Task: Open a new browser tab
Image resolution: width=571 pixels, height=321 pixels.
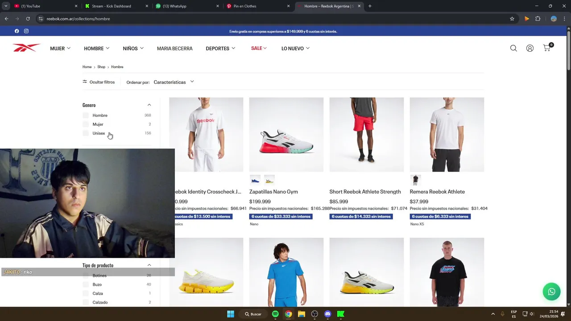Action: pos(370,6)
